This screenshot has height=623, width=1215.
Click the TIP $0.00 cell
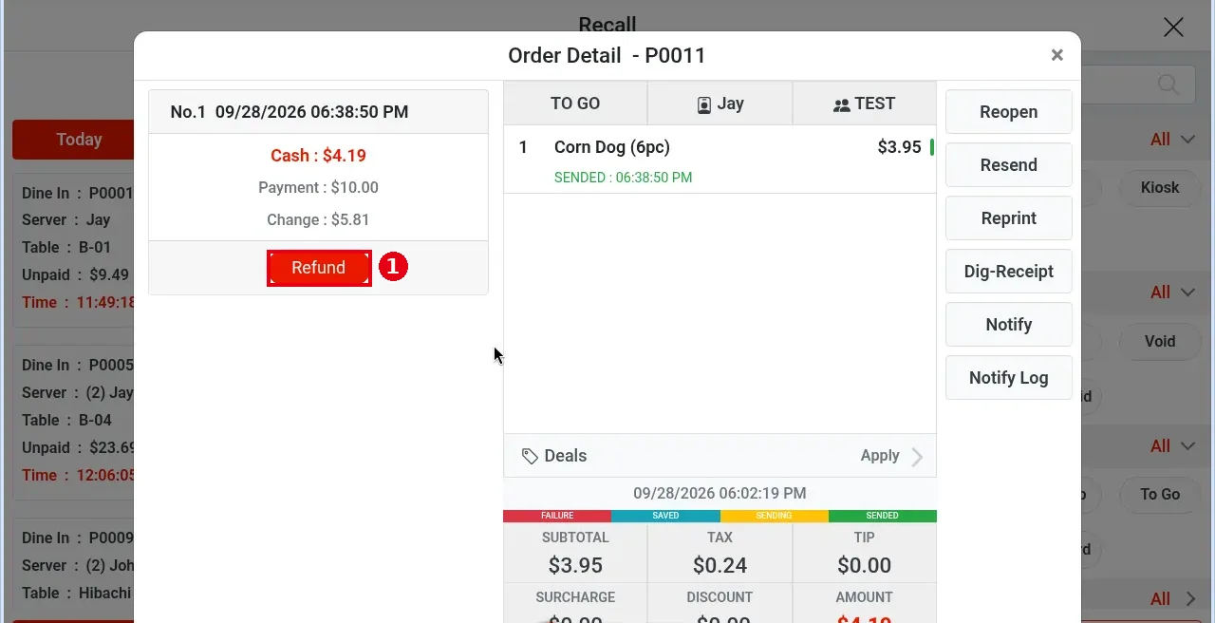pos(864,553)
